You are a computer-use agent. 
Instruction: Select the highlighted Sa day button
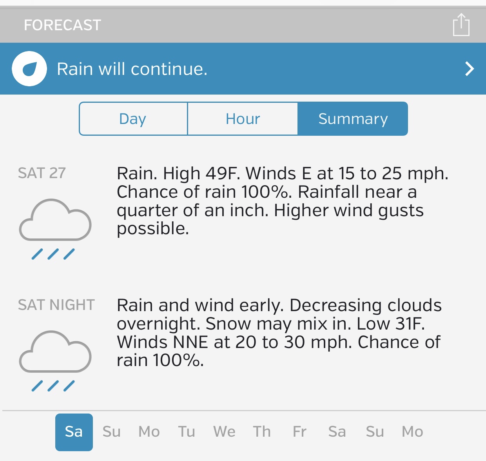74,432
